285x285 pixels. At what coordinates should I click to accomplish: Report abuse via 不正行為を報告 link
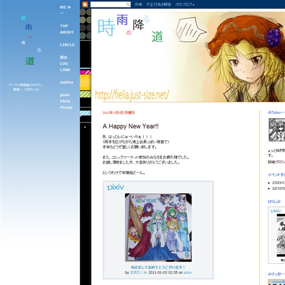tap(158, 5)
